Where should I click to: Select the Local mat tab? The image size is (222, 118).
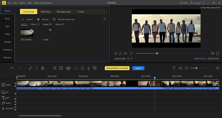point(29,12)
